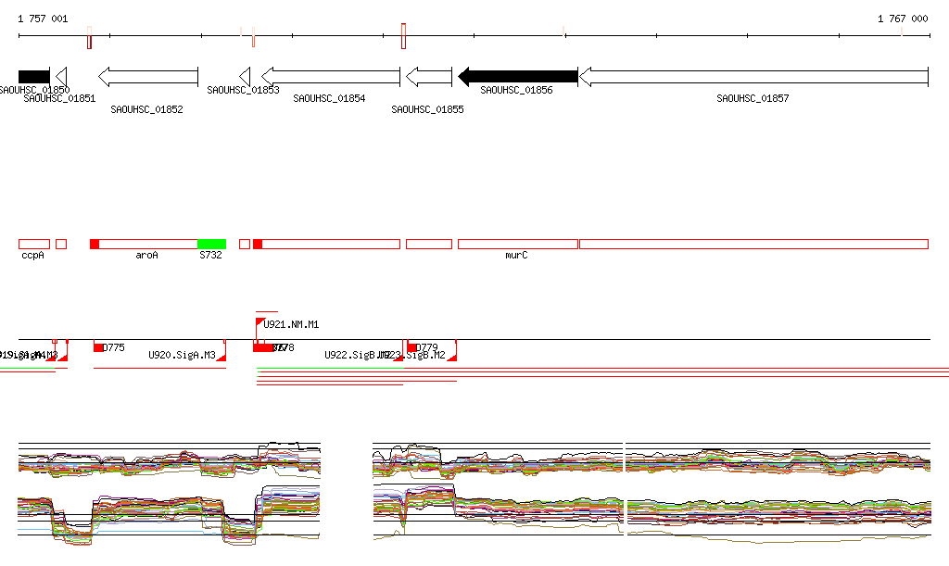Click the ccpA gene name label
Screen dimensions: 949x566
(x=32, y=255)
